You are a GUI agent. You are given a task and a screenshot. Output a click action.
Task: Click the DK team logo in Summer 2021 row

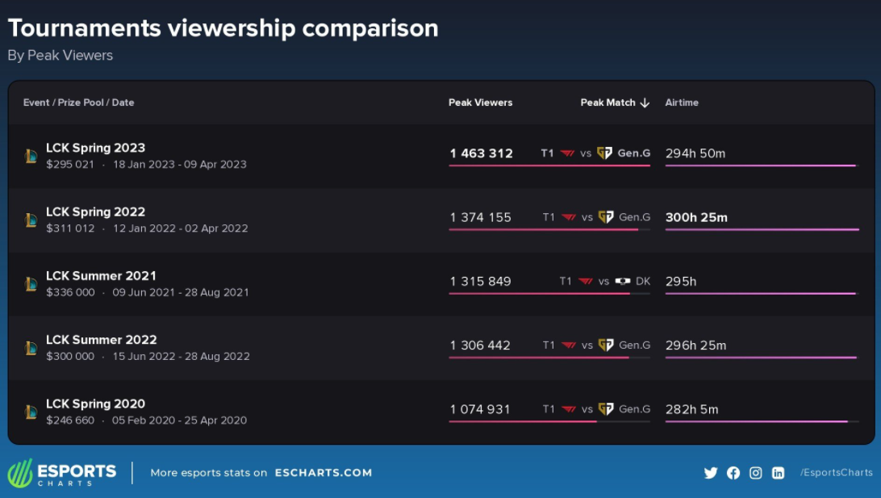click(623, 282)
